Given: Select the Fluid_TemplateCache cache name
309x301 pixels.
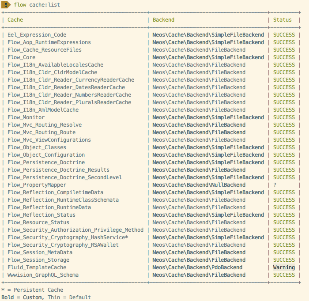Looking at the screenshot, I should [x=37, y=267].
